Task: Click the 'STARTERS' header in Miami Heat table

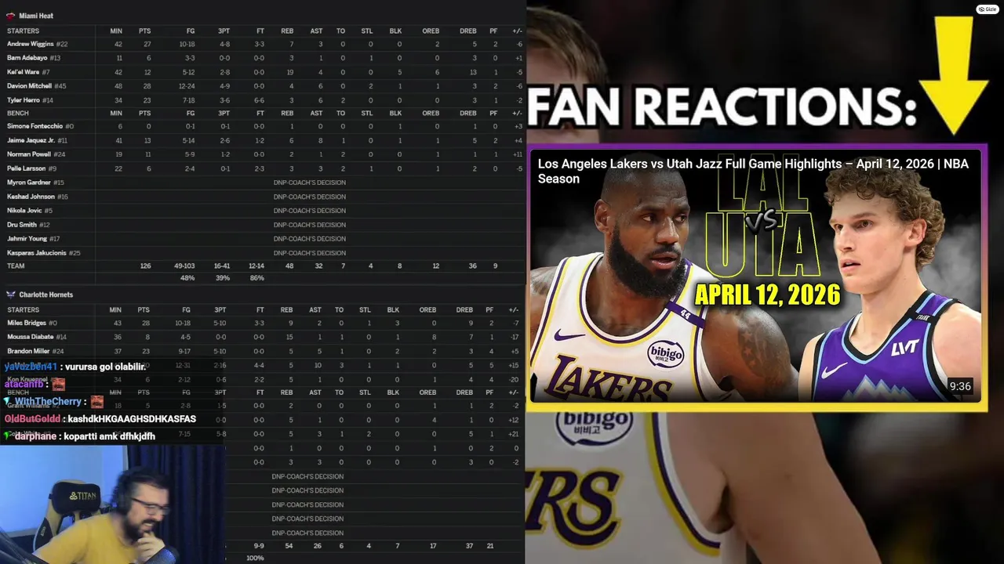Action: (x=23, y=31)
